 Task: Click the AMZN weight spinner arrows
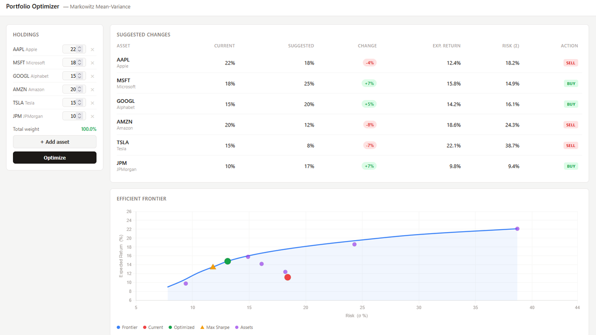click(x=80, y=89)
